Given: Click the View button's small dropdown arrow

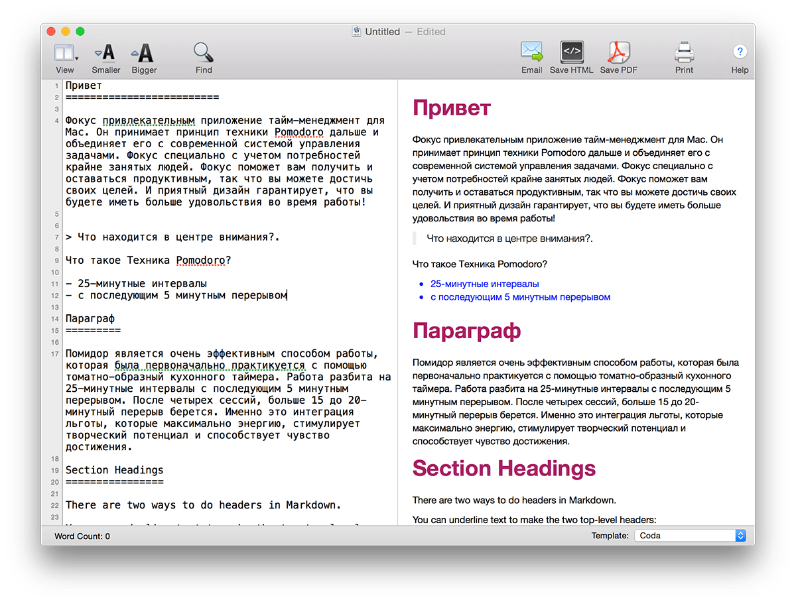Looking at the screenshot, I should (77, 59).
